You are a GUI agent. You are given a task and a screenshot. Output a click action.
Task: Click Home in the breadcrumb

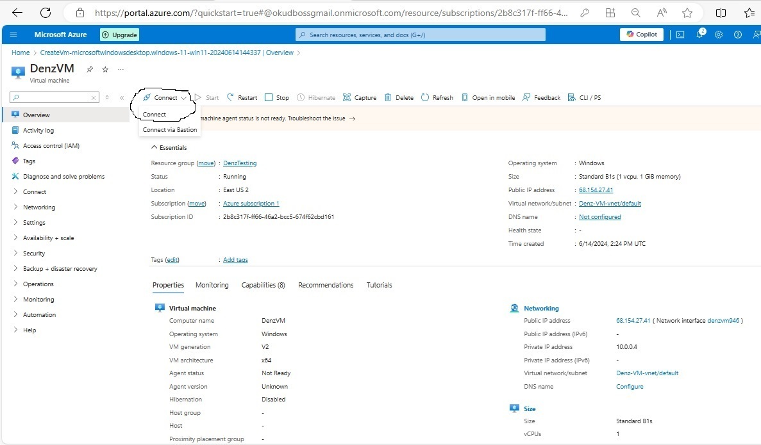(x=21, y=53)
